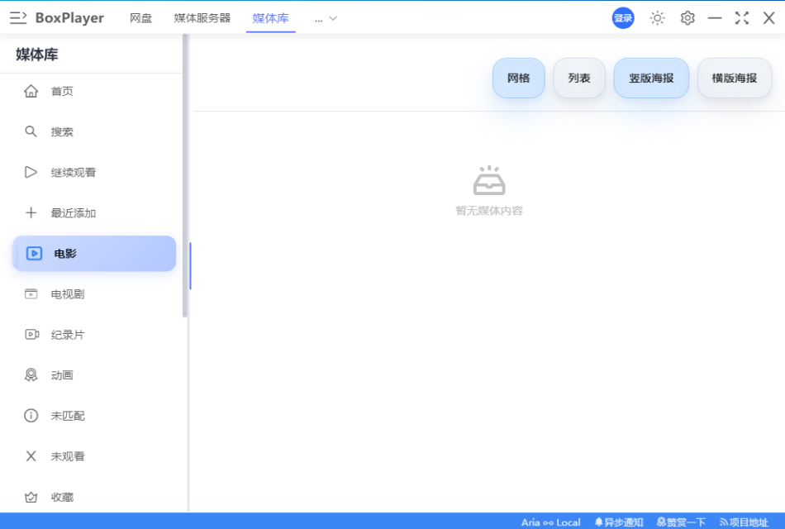Click the X icon beside 未观看

[31, 456]
